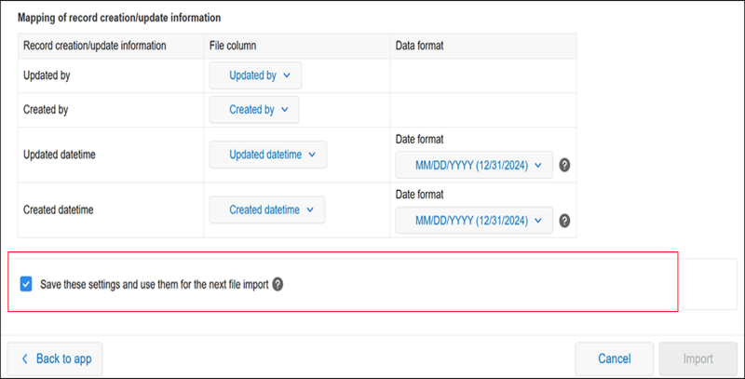745x379 pixels.
Task: Select the Created by row label
Action: [x=47, y=109]
